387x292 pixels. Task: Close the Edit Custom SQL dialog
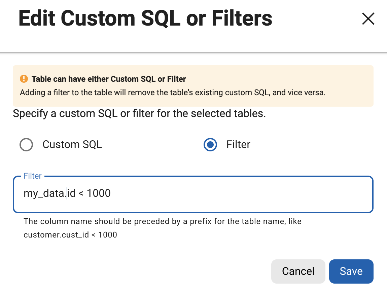coord(368,19)
